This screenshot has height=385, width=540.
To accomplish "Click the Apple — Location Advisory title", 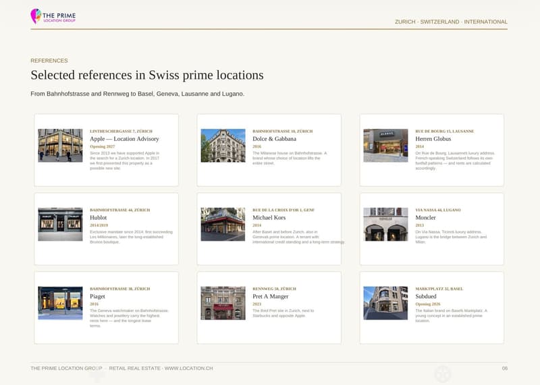I will coord(124,139).
